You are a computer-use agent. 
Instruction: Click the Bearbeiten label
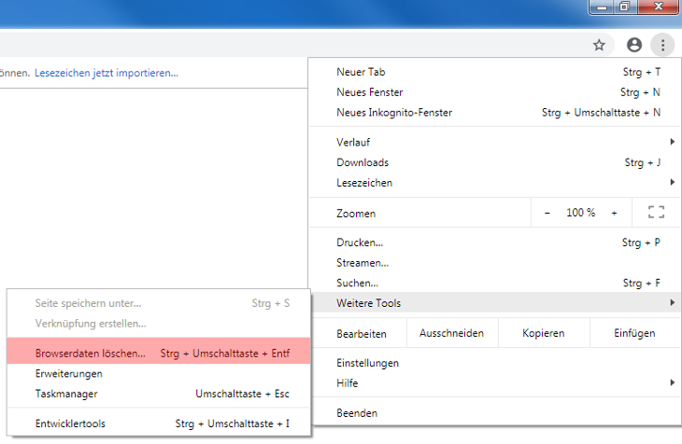coord(362,334)
